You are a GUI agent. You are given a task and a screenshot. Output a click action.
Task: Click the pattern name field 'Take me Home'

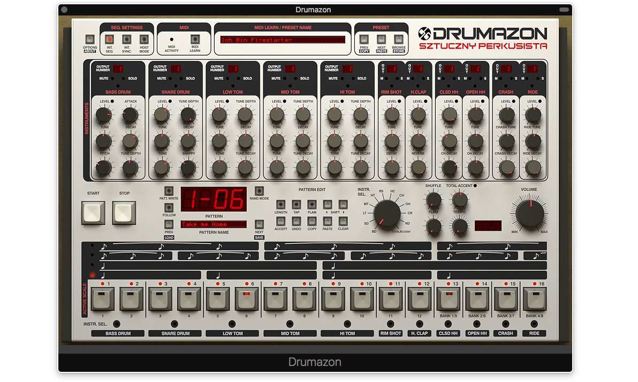214,224
